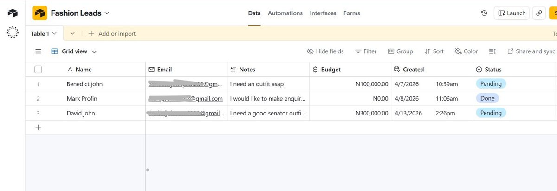
Task: Click Add or import table button
Action: (112, 34)
